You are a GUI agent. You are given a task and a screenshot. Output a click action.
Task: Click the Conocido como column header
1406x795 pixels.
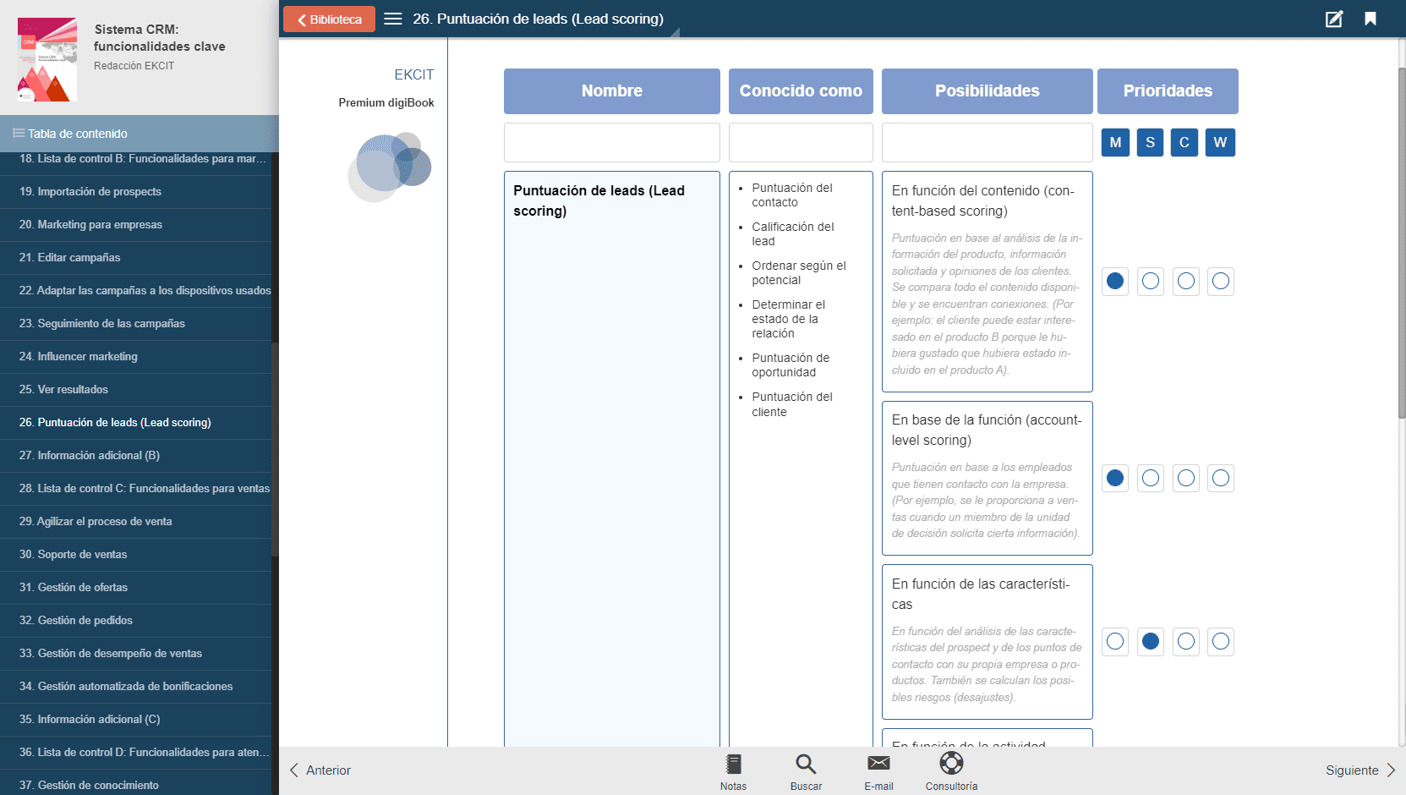point(801,90)
